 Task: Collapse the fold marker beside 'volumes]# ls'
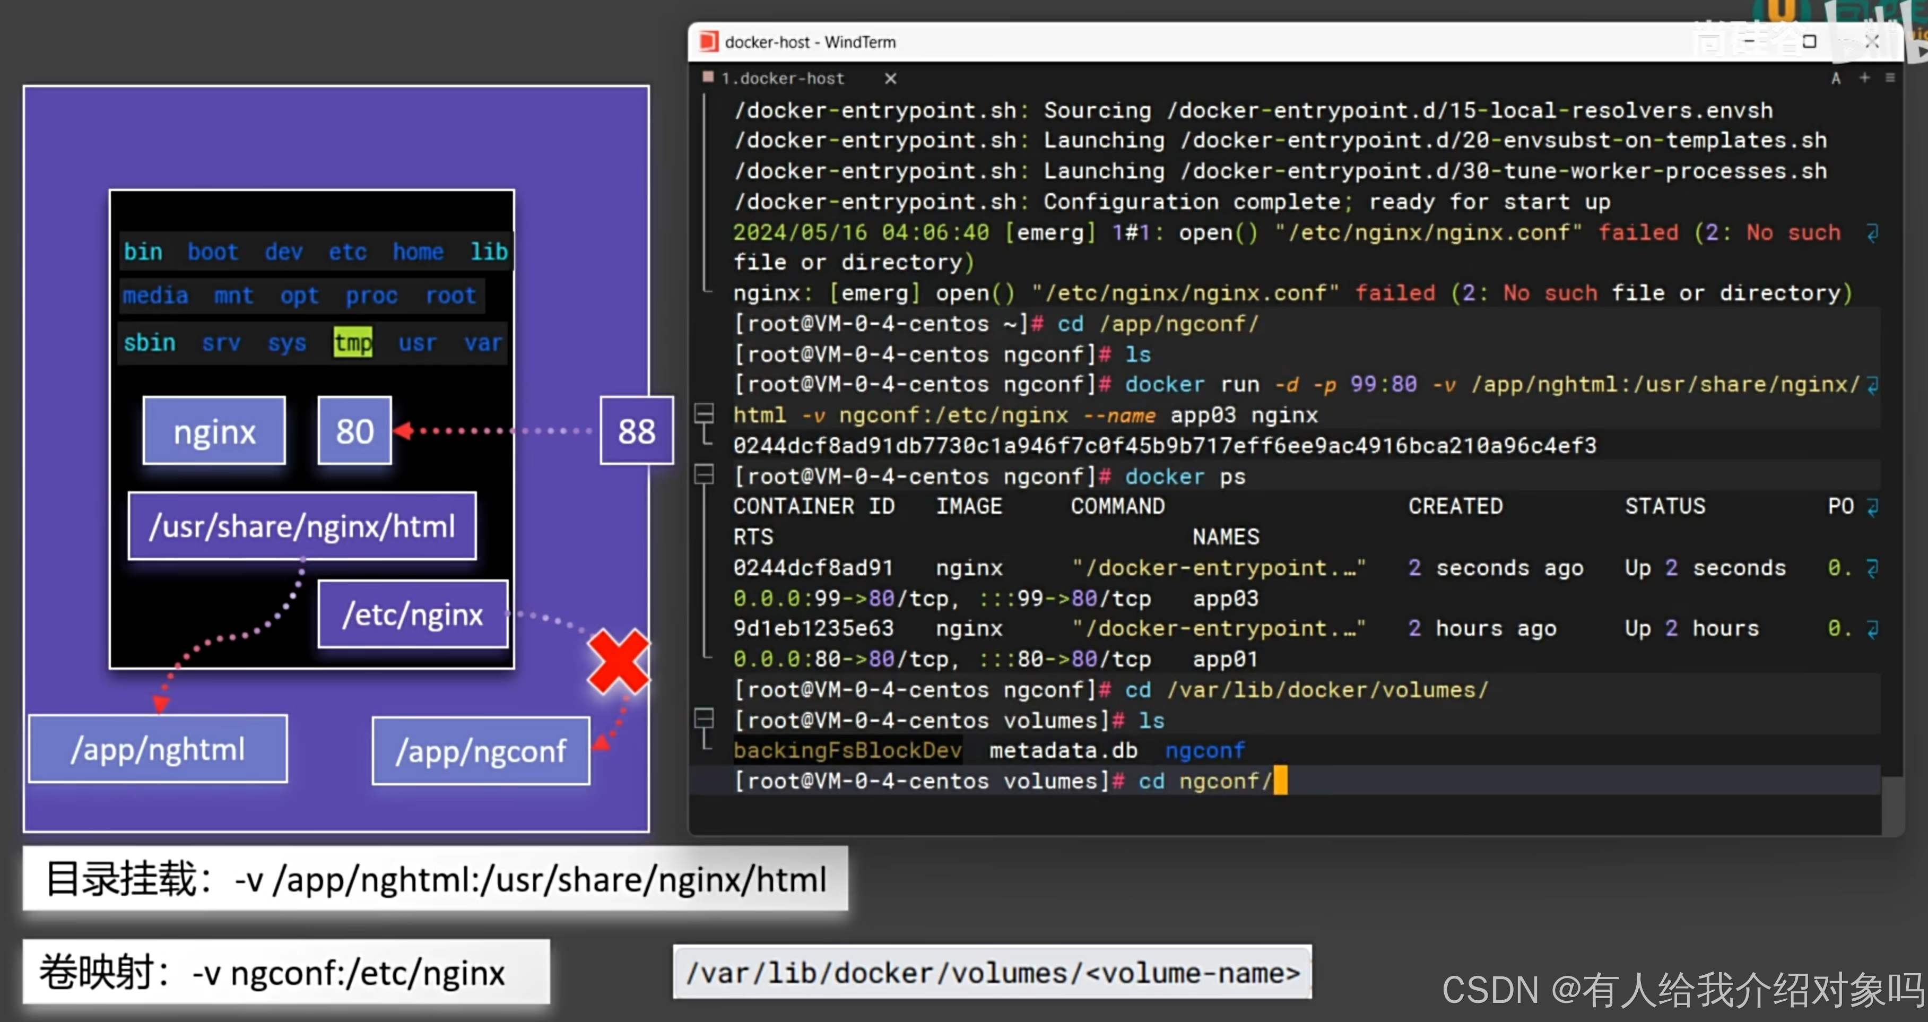(704, 720)
